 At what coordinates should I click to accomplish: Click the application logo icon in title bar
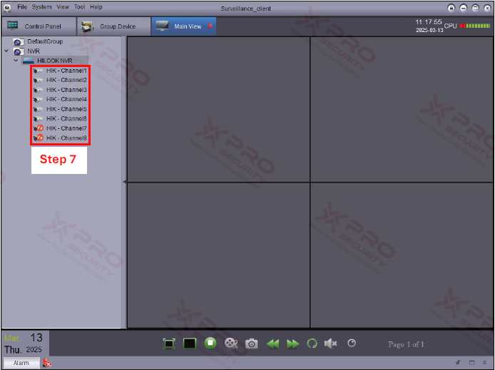pos(7,9)
